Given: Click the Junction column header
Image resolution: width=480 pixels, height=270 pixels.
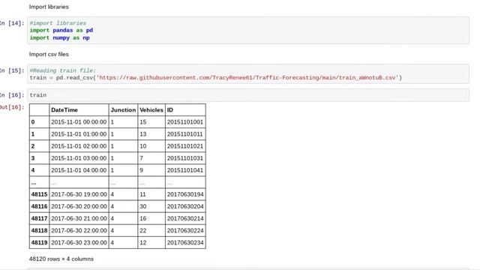Looking at the screenshot, I should point(123,110).
